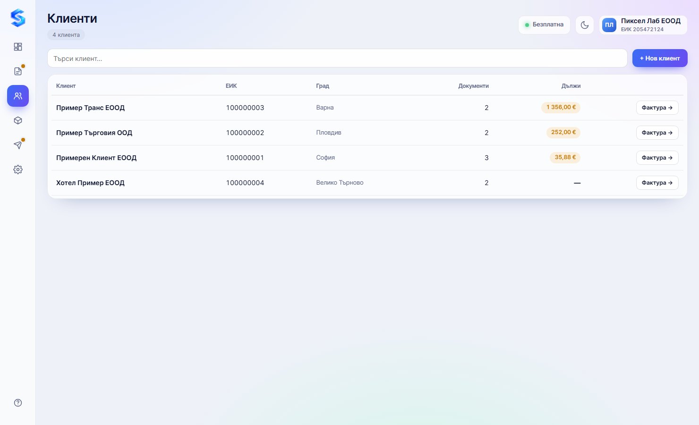Open client Пример Търговия ООД
The width and height of the screenshot is (699, 425).
click(x=94, y=133)
